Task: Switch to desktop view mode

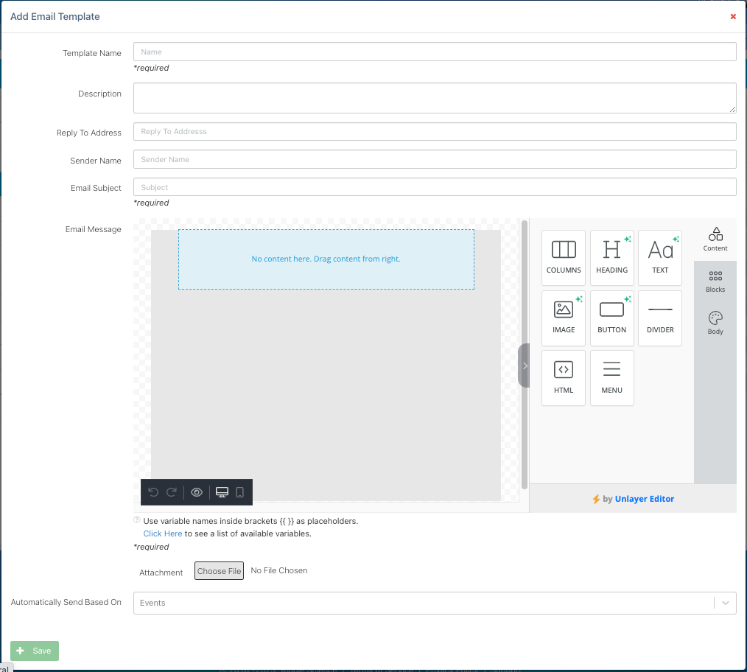Action: [222, 492]
